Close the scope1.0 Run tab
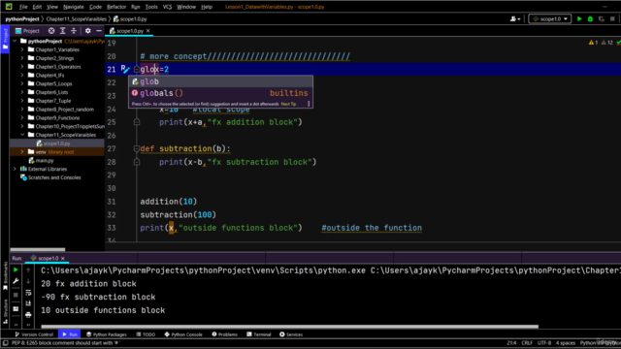Screen dimensions: 621x349 pos(62,258)
